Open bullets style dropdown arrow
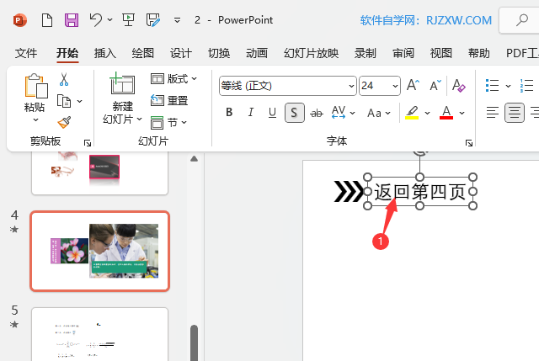539x361 pixels. 508,86
